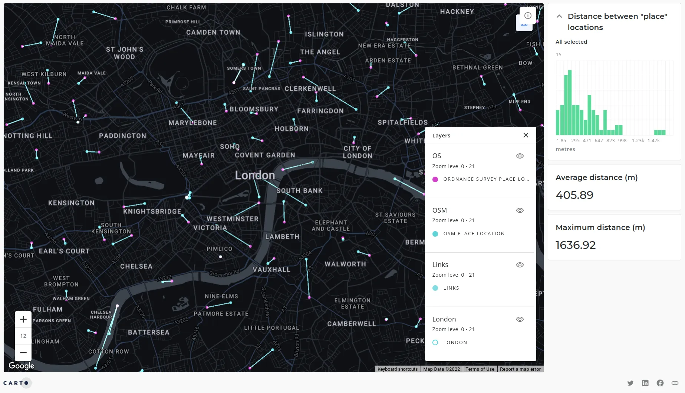Click the measure ruler tool button
This screenshot has width=685, height=393.
524,26
